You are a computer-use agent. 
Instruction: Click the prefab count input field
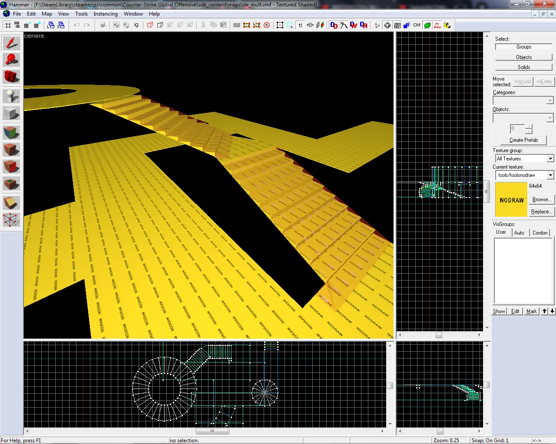point(517,129)
